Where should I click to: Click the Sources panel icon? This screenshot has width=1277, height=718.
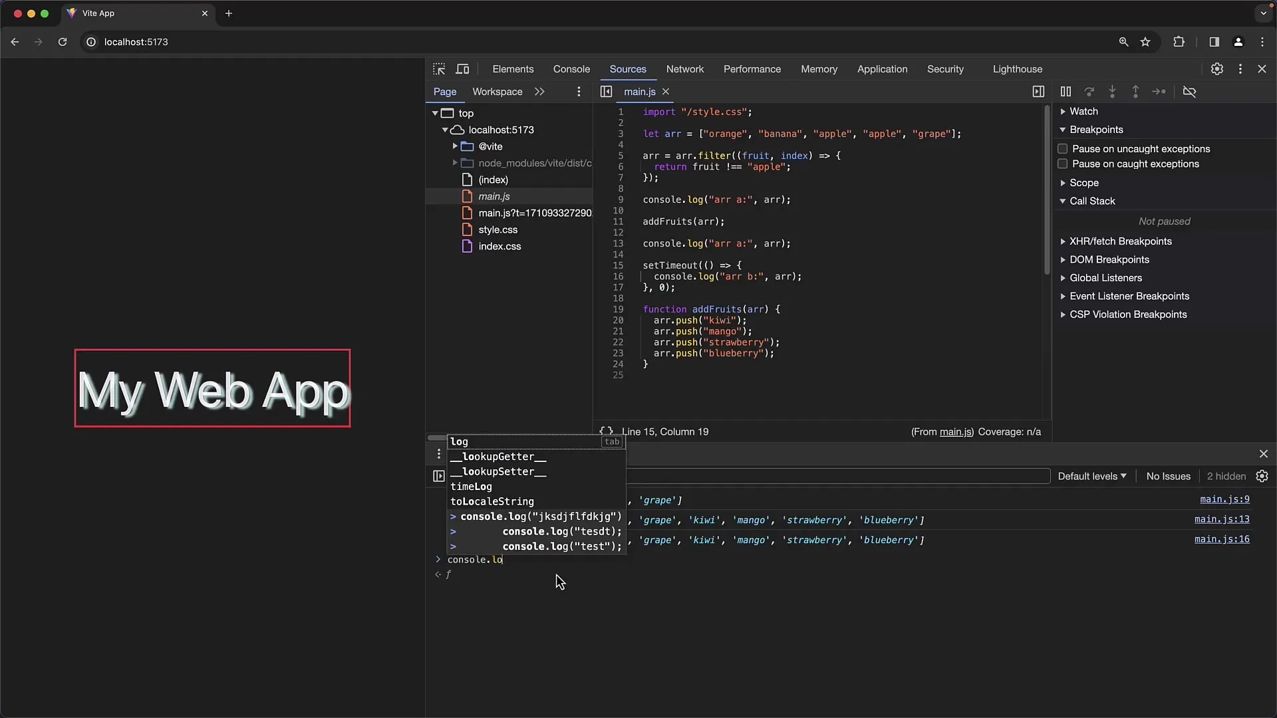[x=628, y=68]
